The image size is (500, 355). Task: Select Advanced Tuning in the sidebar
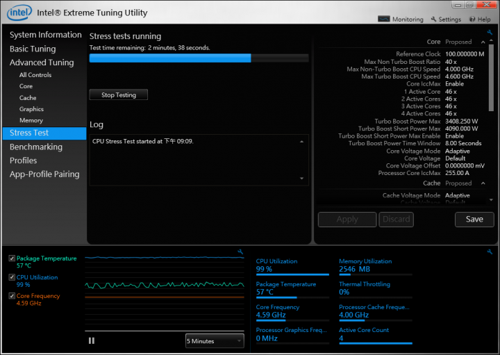42,63
